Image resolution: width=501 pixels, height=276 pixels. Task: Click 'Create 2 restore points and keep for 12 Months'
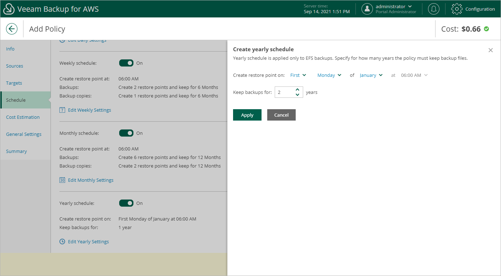tap(169, 166)
